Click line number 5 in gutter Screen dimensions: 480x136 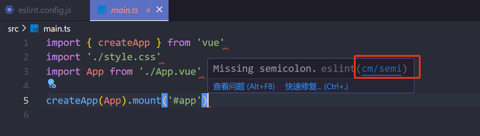(26, 100)
